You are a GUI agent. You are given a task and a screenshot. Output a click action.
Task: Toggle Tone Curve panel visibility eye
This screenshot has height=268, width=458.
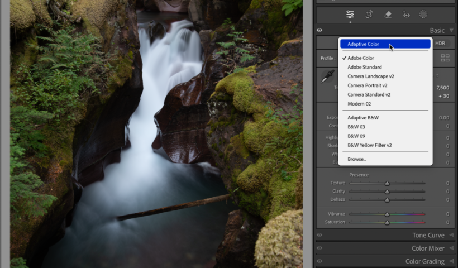click(319, 236)
